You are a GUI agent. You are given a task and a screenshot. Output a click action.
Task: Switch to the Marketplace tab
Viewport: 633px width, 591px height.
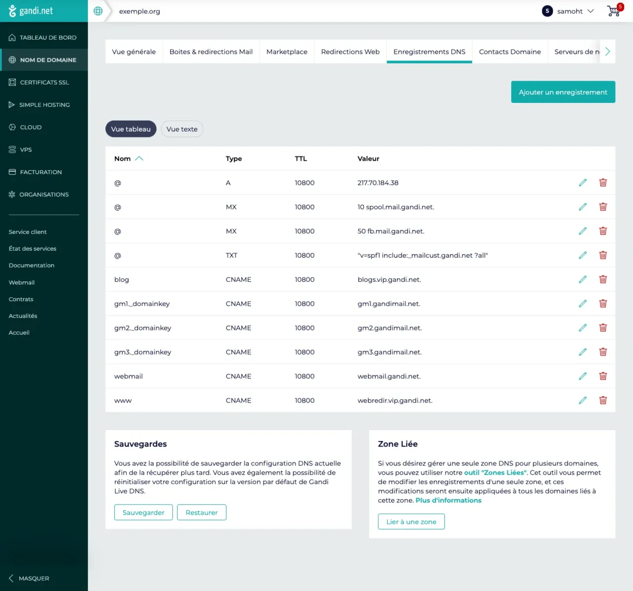click(287, 51)
